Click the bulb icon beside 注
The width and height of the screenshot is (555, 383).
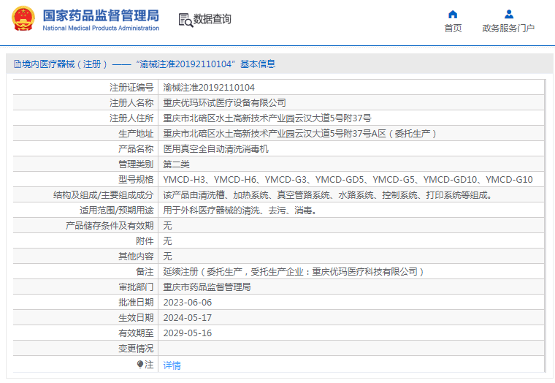click(x=140, y=364)
